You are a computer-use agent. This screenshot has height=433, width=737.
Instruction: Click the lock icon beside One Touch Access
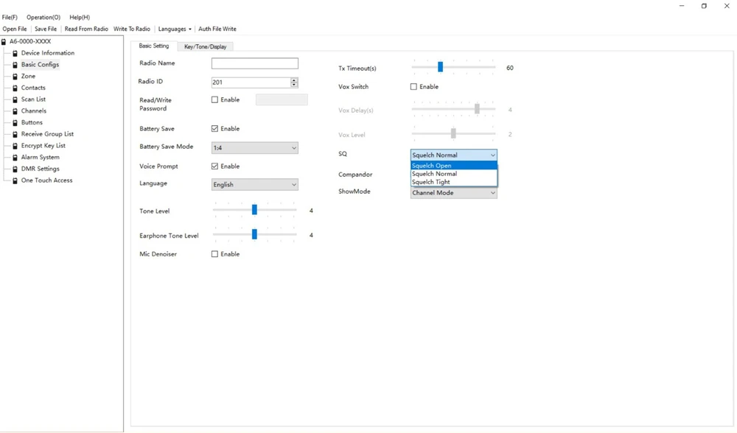pos(15,180)
